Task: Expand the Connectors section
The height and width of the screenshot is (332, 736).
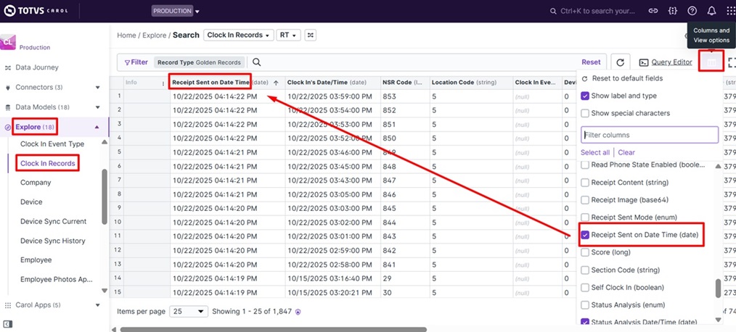Action: [98, 87]
